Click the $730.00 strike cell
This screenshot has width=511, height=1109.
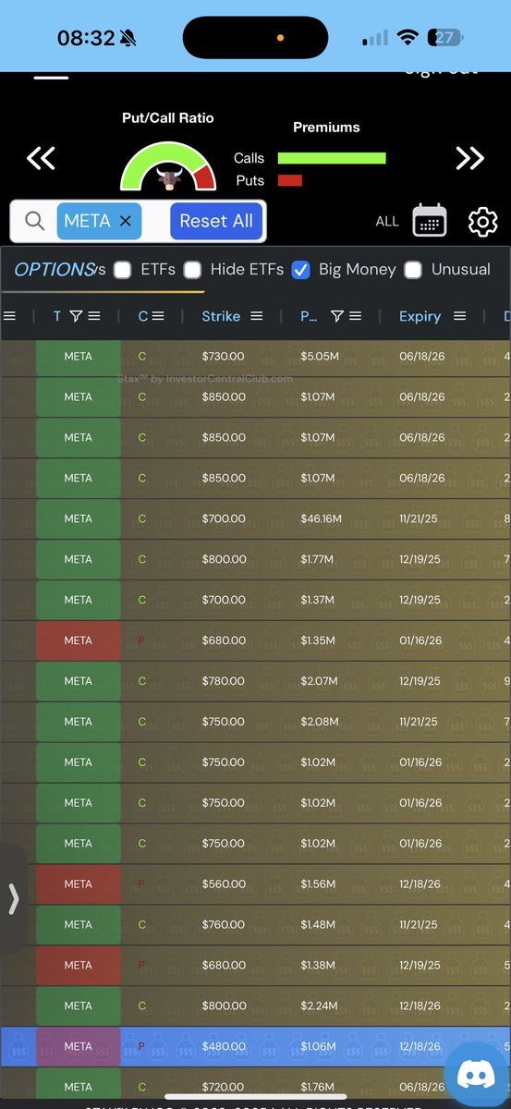[224, 356]
